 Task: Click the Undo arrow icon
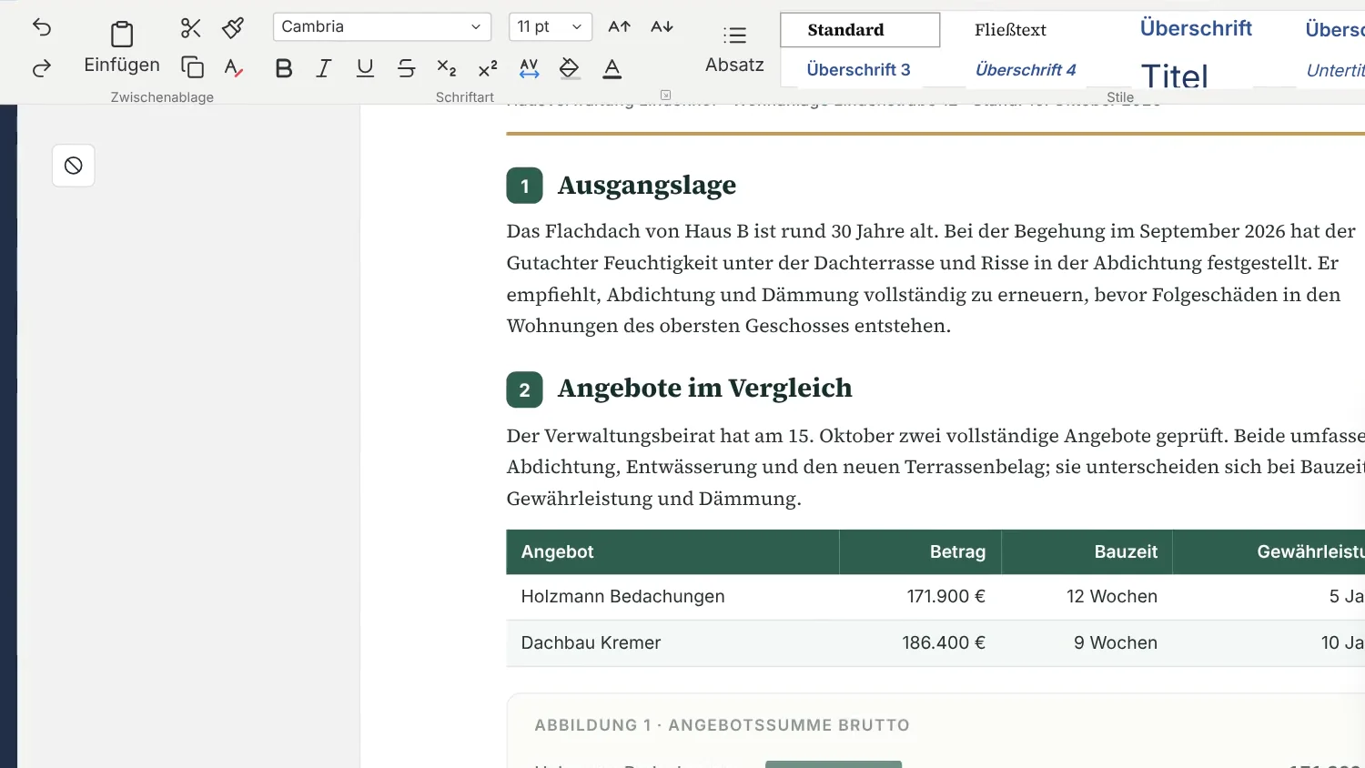[x=42, y=26]
